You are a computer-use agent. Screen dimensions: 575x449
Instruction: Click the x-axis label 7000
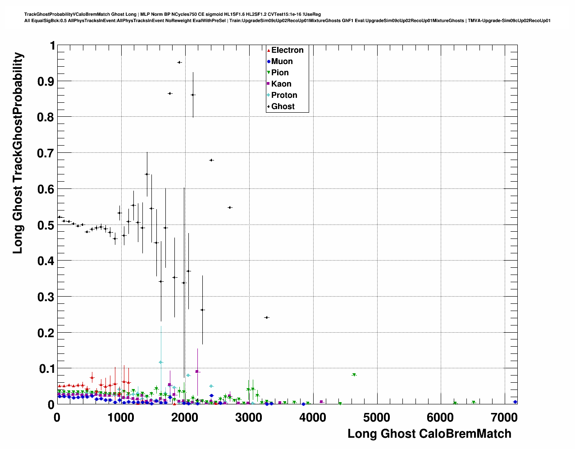point(505,417)
